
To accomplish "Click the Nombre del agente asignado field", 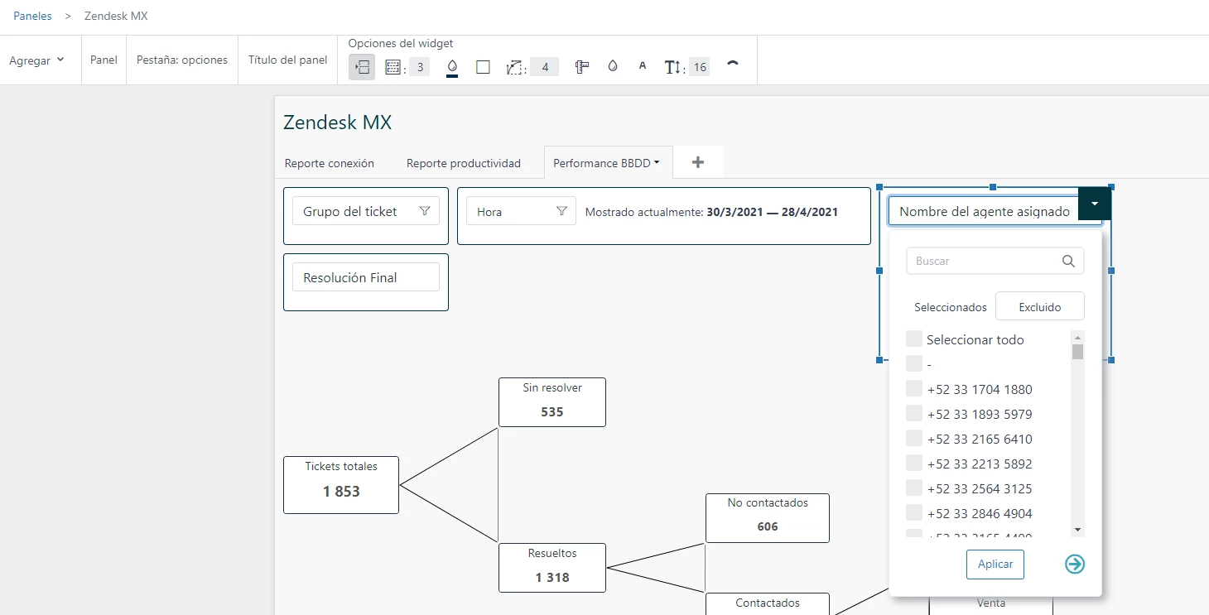I will click(984, 211).
